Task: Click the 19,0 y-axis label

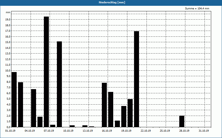Action: point(8,20)
